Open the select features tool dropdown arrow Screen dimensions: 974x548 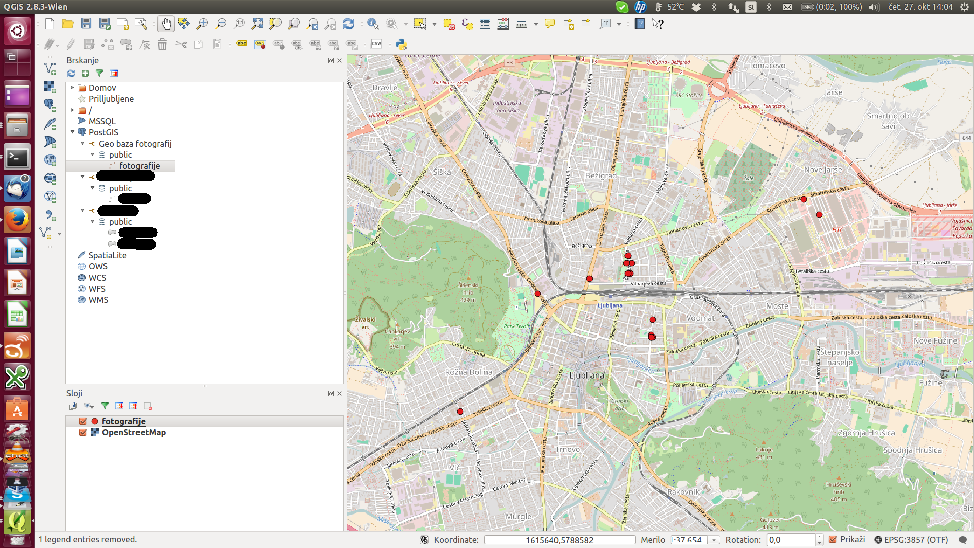tap(434, 24)
